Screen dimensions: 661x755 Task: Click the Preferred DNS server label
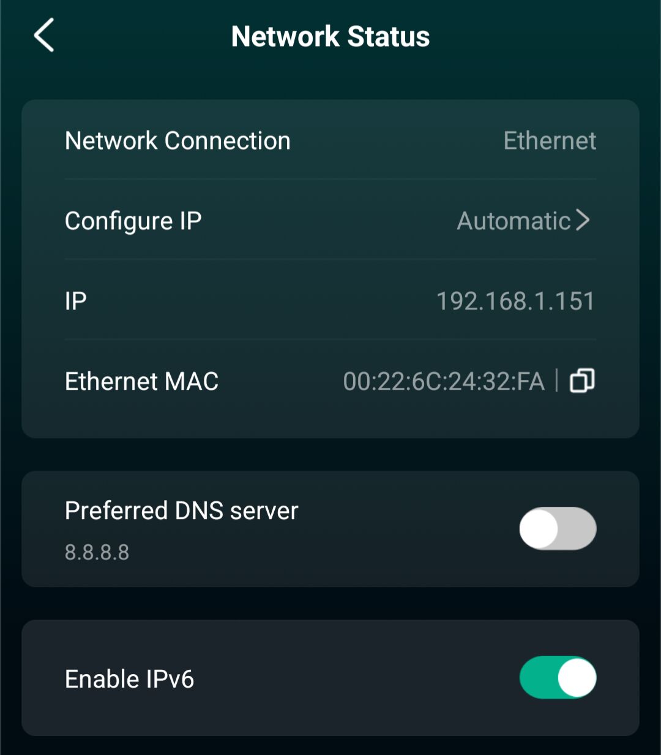tap(181, 510)
